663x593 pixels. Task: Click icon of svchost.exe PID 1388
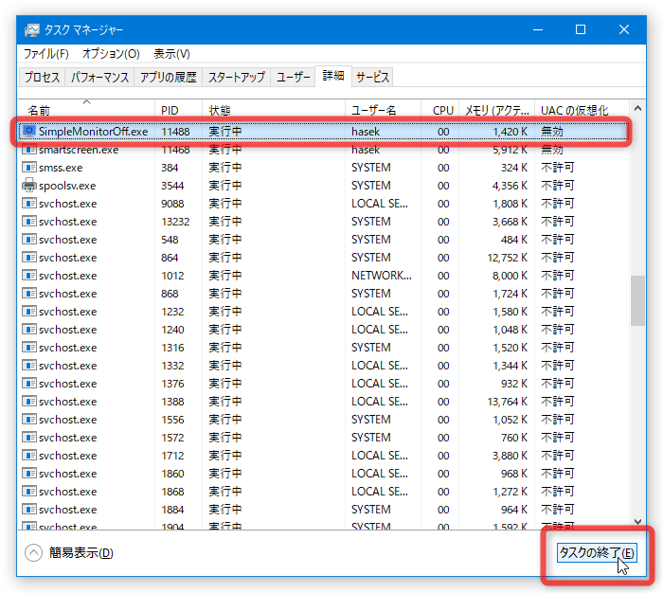pyautogui.click(x=28, y=401)
